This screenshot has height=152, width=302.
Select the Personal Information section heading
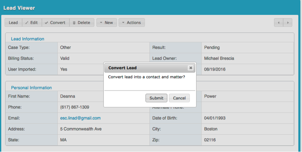tap(31, 88)
